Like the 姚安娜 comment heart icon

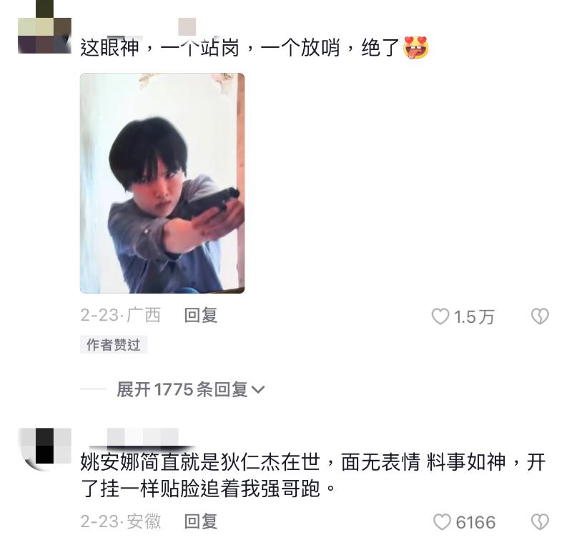tap(442, 522)
